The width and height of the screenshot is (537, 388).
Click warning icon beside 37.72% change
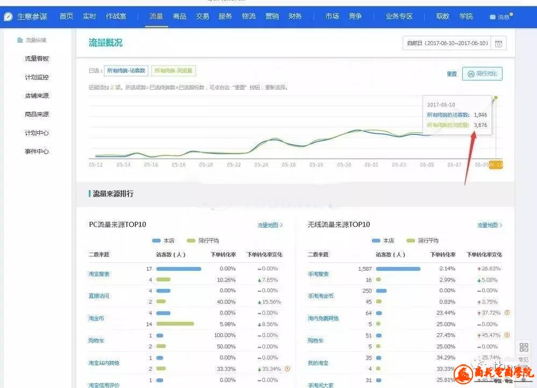coord(507,313)
